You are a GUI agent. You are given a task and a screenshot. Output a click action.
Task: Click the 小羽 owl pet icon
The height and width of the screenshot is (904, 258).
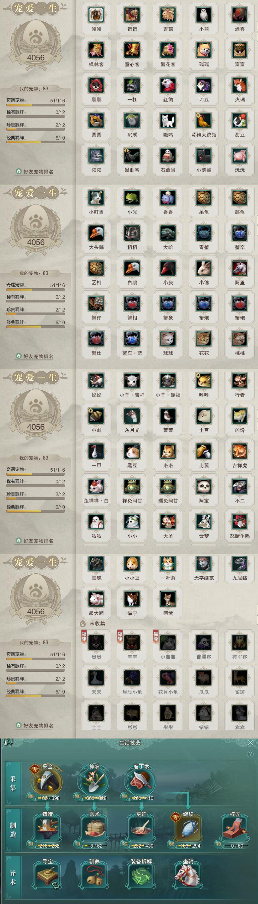click(204, 15)
